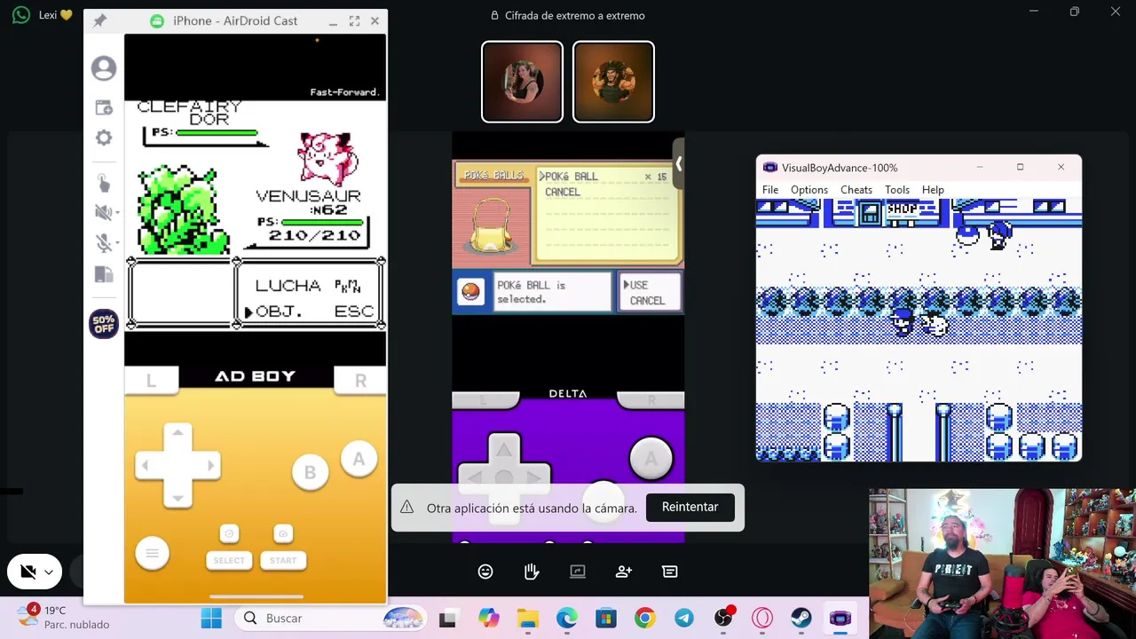Tap D-pad down arrow in AD BOY
The height and width of the screenshot is (639, 1136).
click(177, 498)
